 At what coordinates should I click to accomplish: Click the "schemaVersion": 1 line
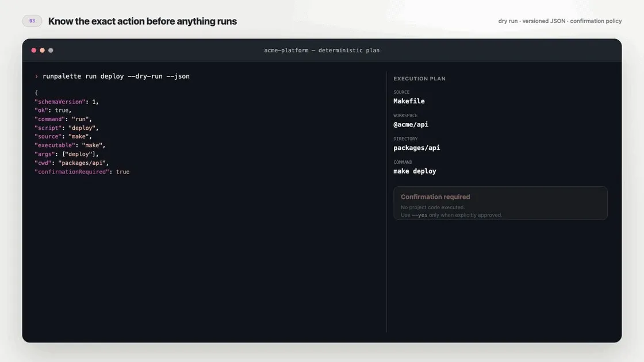tap(67, 102)
